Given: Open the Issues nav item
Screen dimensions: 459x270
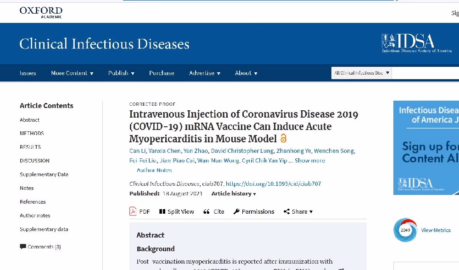Looking at the screenshot, I should pyautogui.click(x=28, y=73).
